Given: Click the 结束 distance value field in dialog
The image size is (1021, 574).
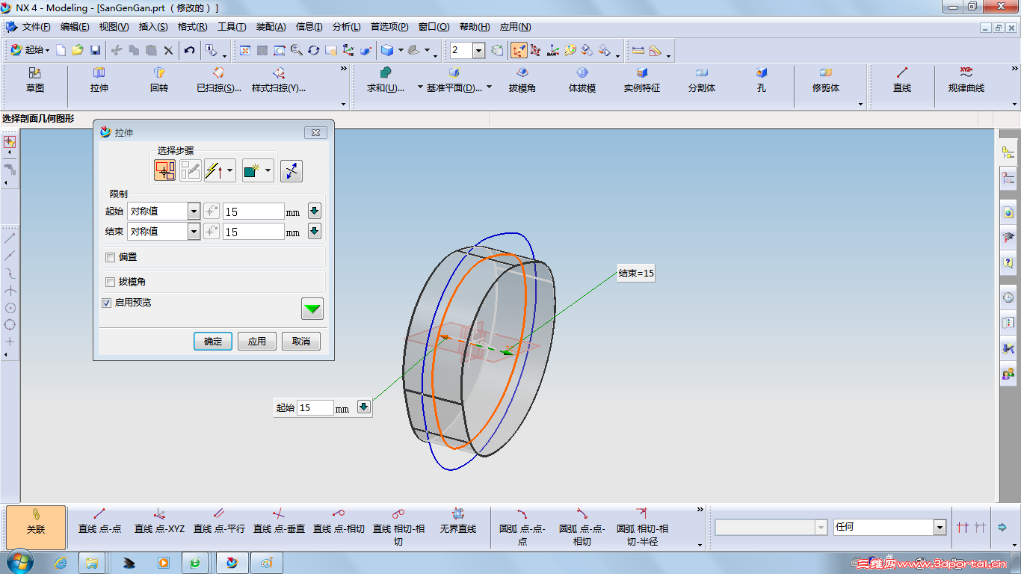Looking at the screenshot, I should click(253, 232).
